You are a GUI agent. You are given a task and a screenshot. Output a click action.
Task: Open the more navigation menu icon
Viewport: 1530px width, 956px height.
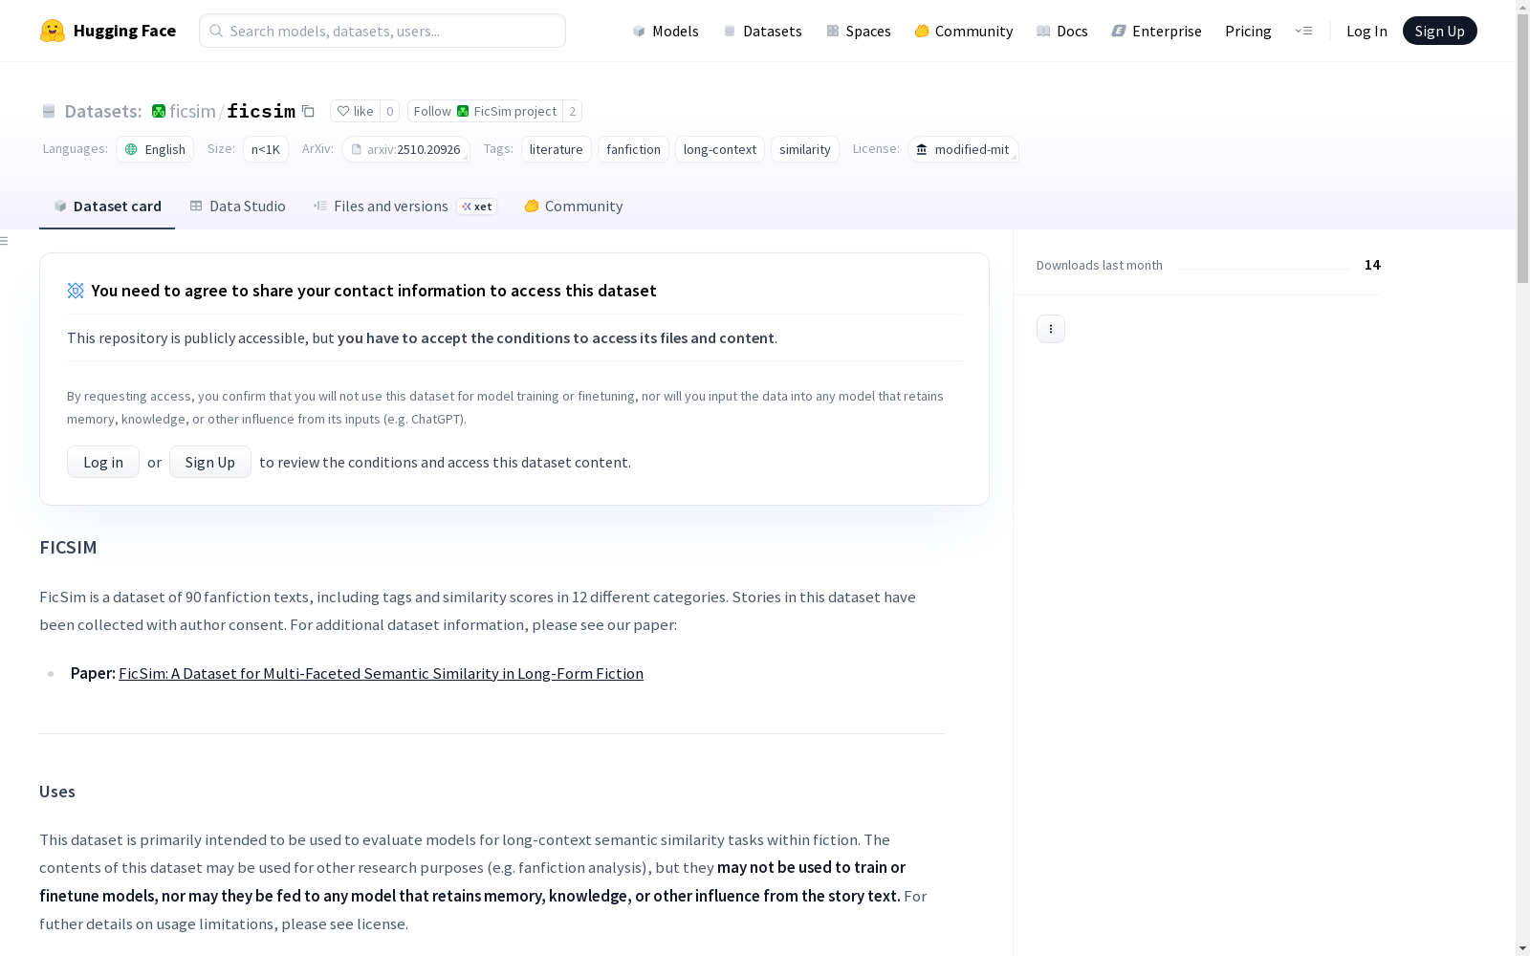click(1303, 31)
